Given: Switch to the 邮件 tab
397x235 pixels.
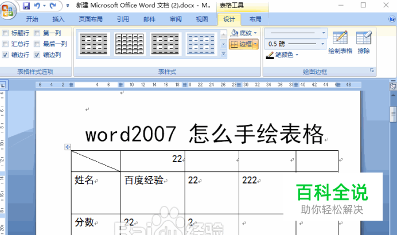Looking at the screenshot, I should click(149, 19).
